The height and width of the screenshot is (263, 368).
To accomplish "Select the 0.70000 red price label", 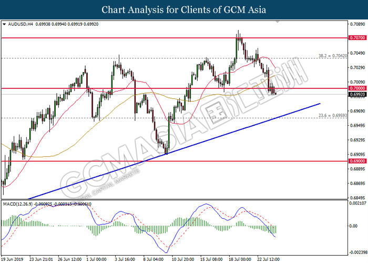I will pos(357,88).
